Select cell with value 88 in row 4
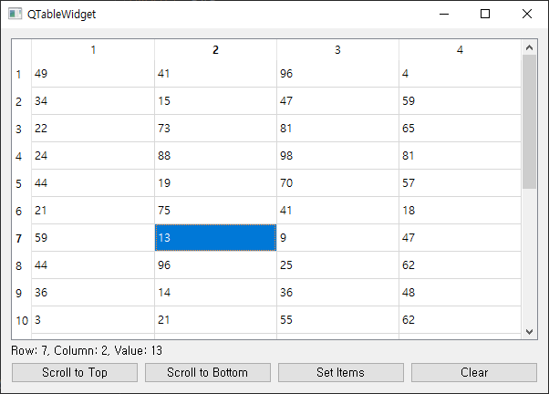This screenshot has height=394, width=549. coord(215,156)
